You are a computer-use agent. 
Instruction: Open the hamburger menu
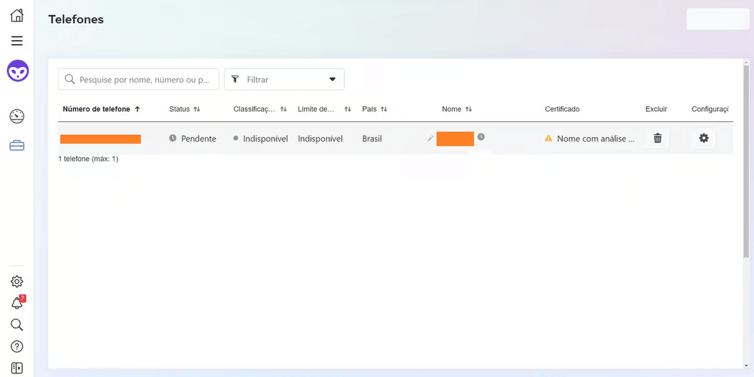click(x=17, y=41)
